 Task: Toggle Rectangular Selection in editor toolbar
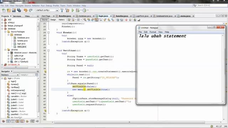100,20
